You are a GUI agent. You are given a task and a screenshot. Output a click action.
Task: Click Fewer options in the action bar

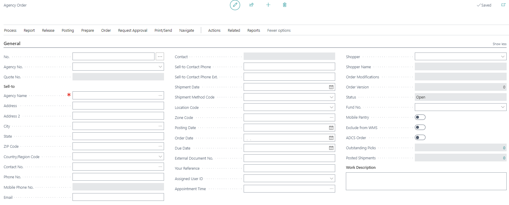tap(279, 31)
